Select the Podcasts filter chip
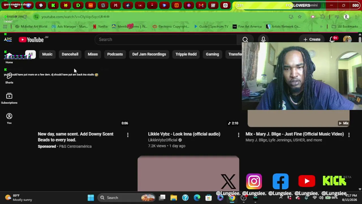This screenshot has width=362, height=204. [x=115, y=54]
